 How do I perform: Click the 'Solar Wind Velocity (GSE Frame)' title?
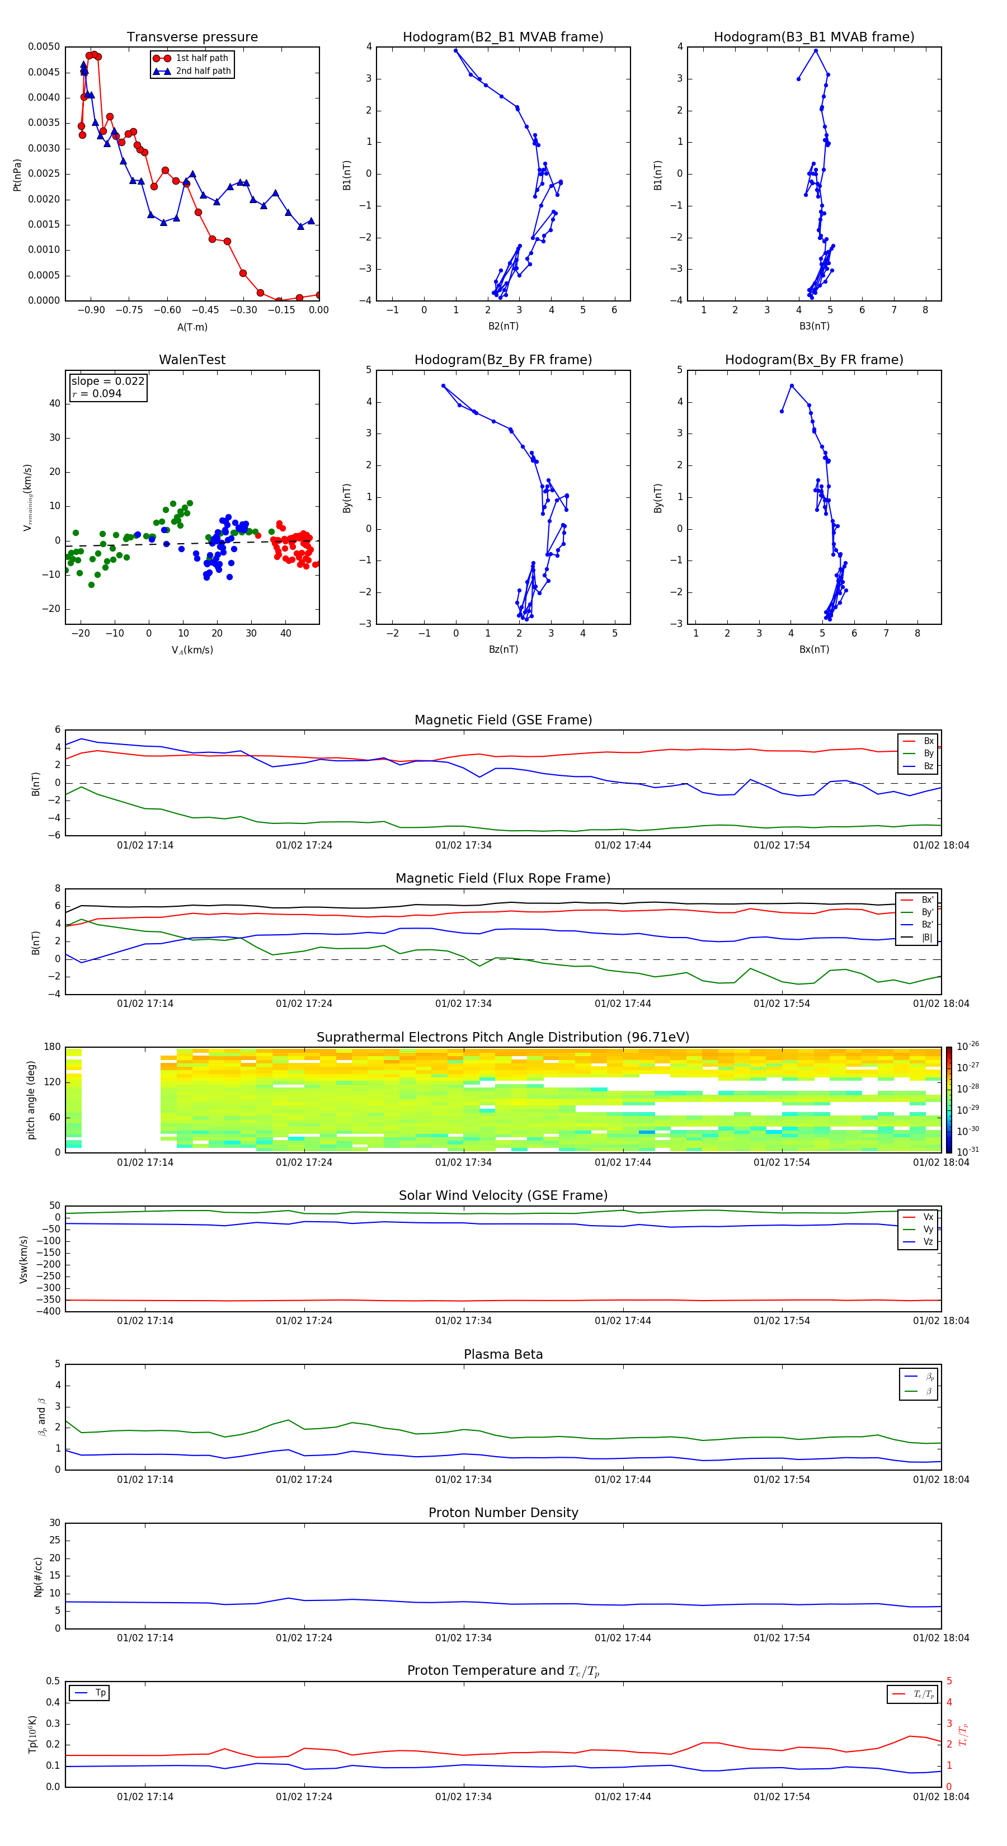click(503, 1196)
